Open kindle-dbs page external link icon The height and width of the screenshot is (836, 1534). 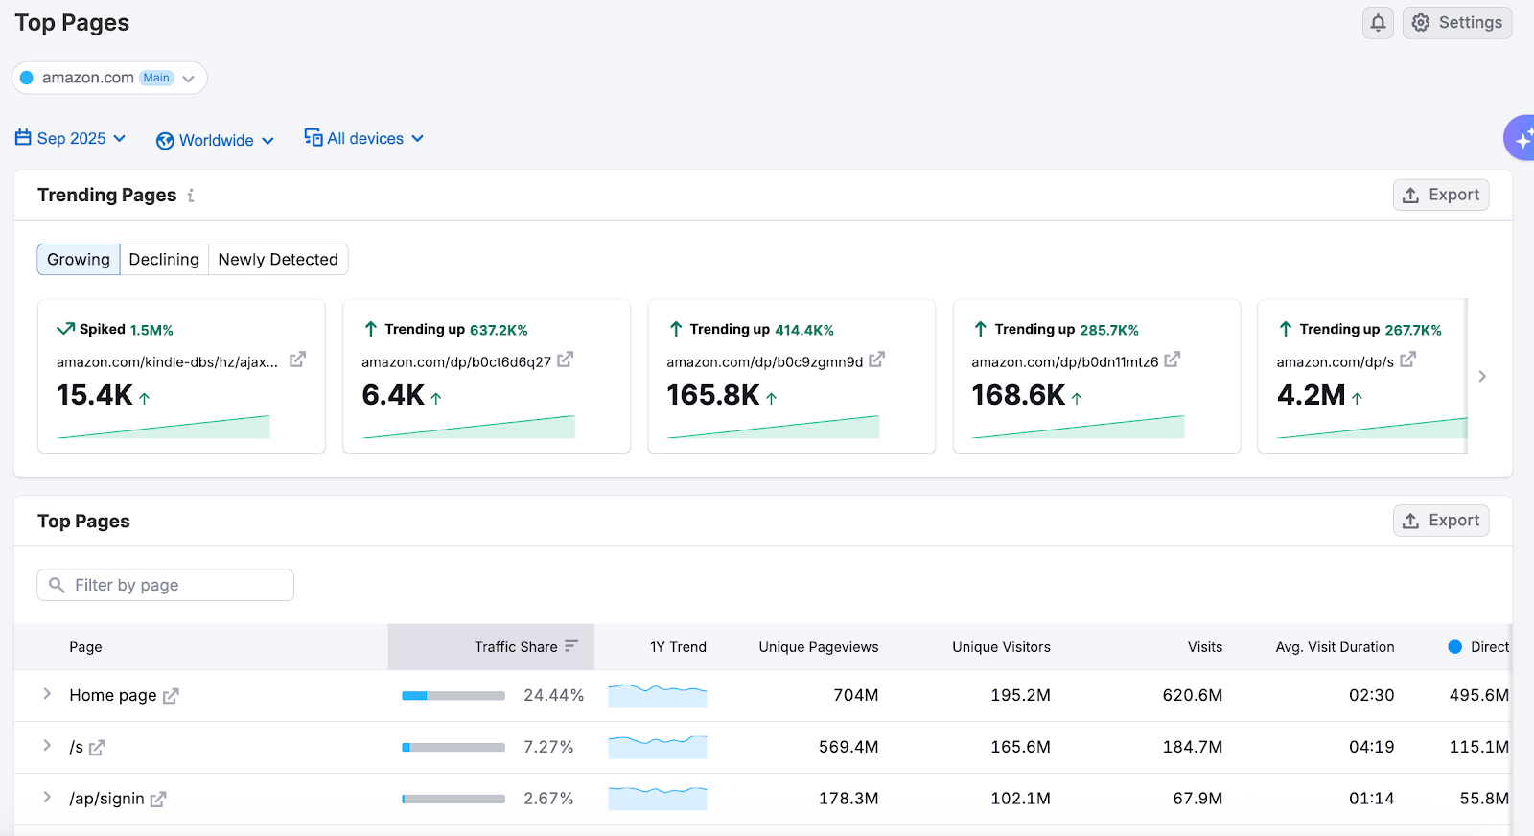[297, 360]
